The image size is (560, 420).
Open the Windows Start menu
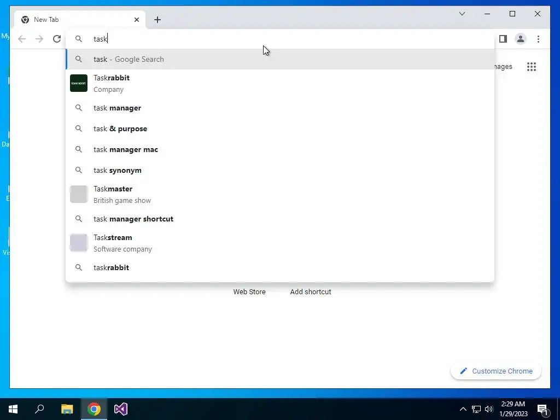tap(13, 409)
